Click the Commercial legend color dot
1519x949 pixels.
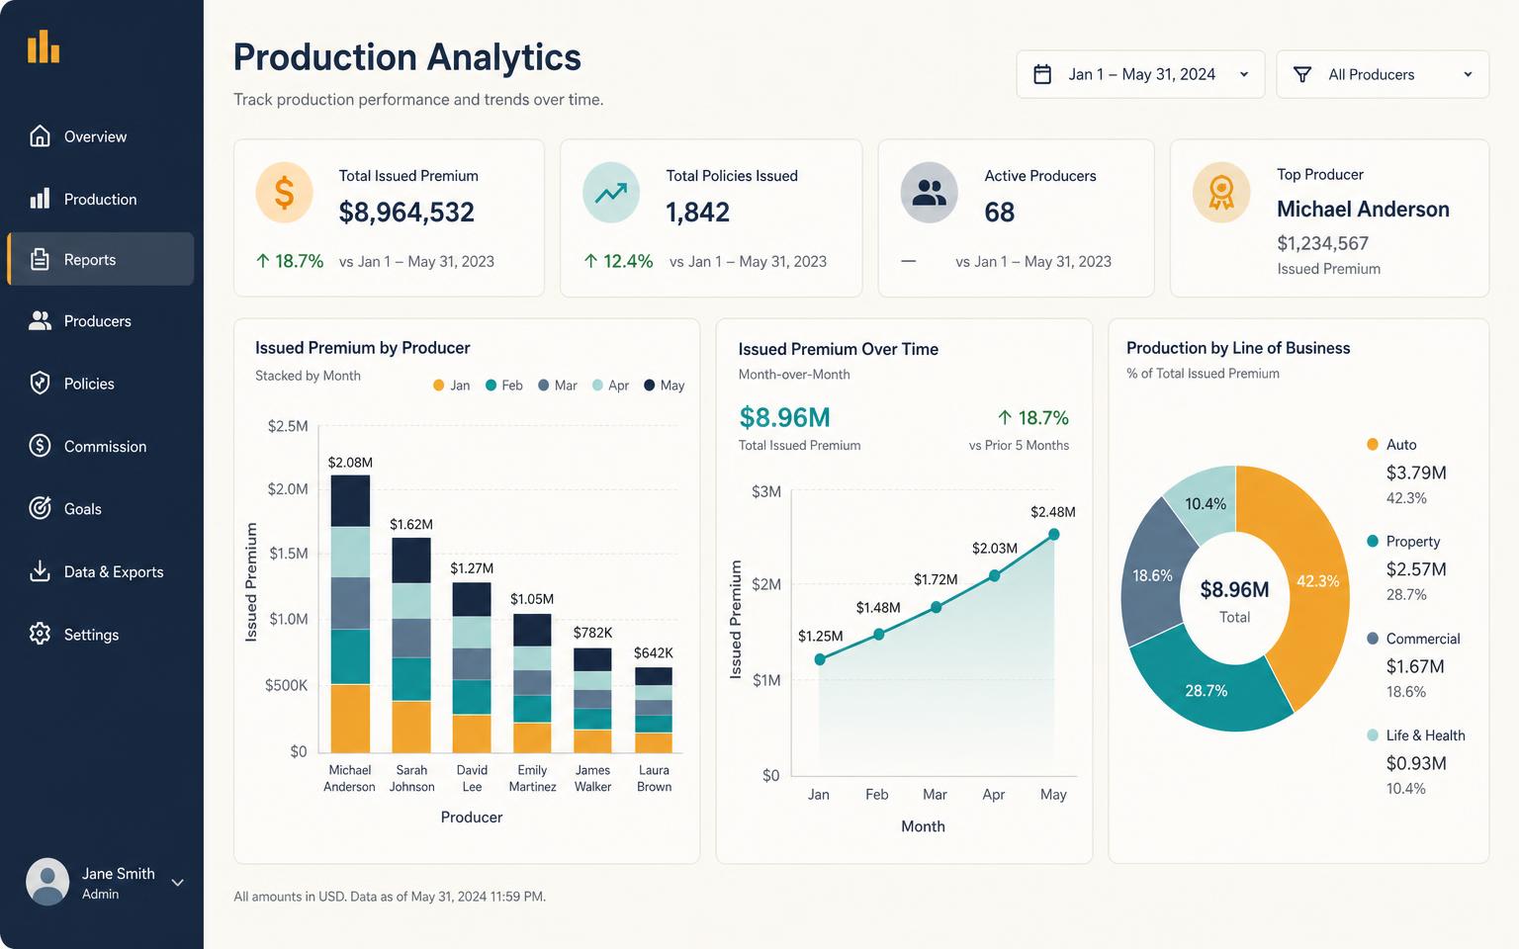[x=1373, y=638]
